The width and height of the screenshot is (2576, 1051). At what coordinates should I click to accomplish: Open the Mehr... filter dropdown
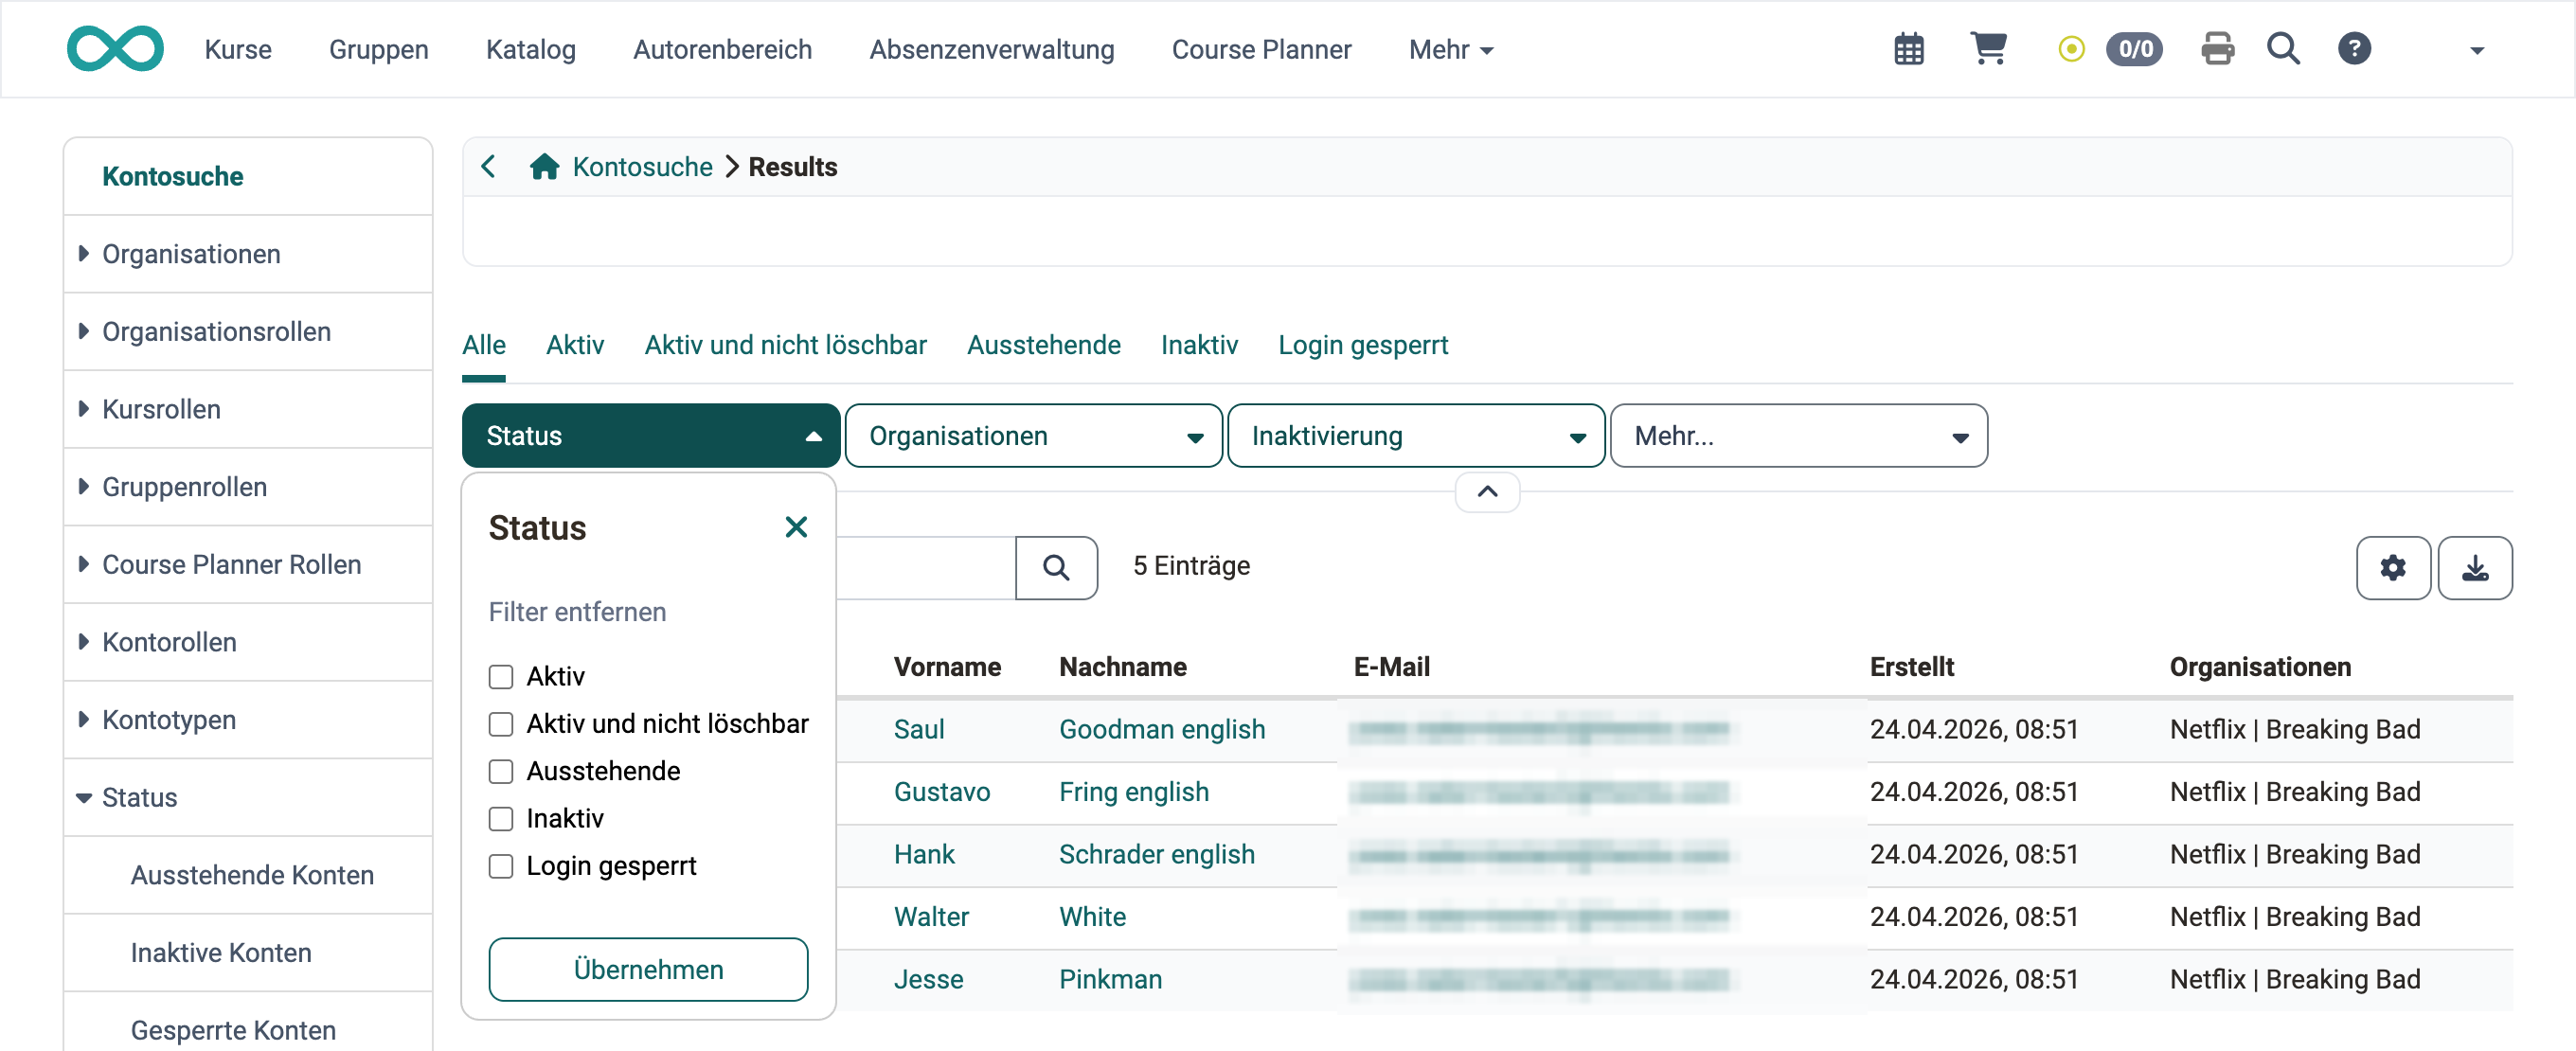pos(1798,435)
